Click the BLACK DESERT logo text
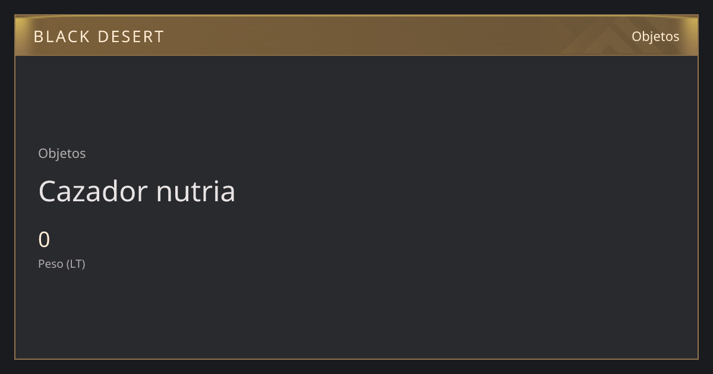This screenshot has height=374, width=713. click(x=99, y=37)
